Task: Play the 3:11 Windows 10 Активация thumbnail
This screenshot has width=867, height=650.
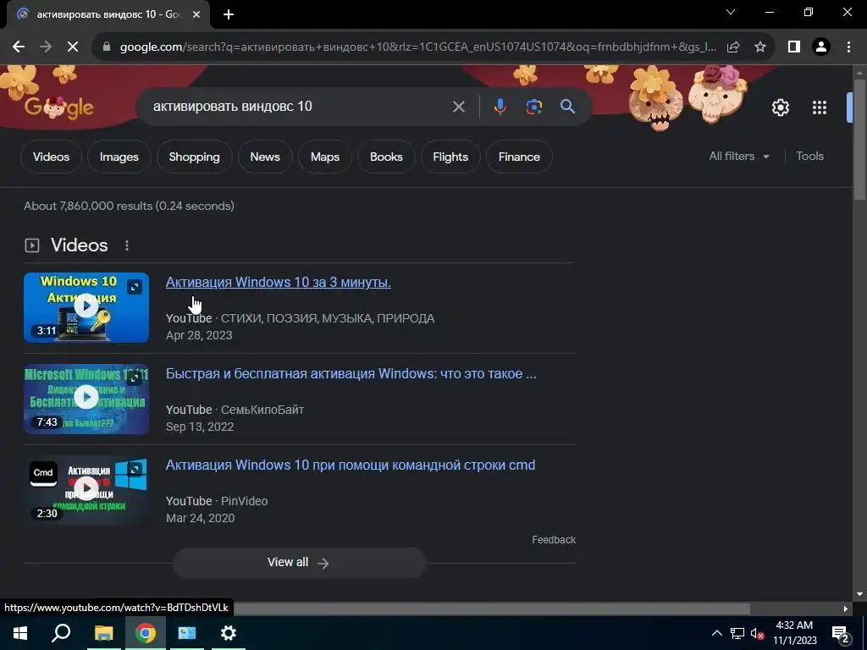Action: click(x=86, y=307)
